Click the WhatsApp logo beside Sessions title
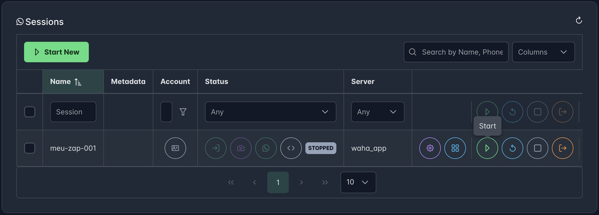 (20, 22)
